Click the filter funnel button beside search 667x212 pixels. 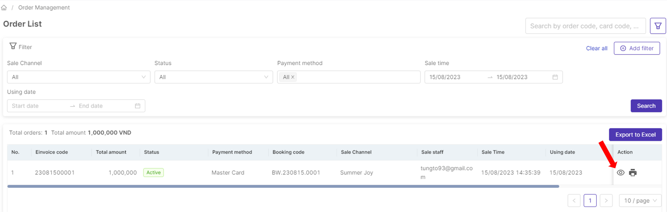point(658,26)
